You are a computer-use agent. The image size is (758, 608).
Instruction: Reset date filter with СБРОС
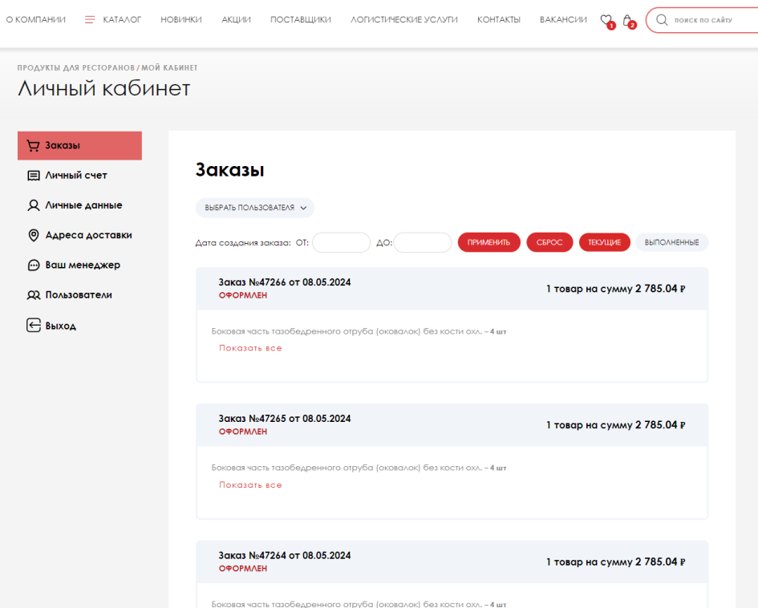point(549,242)
